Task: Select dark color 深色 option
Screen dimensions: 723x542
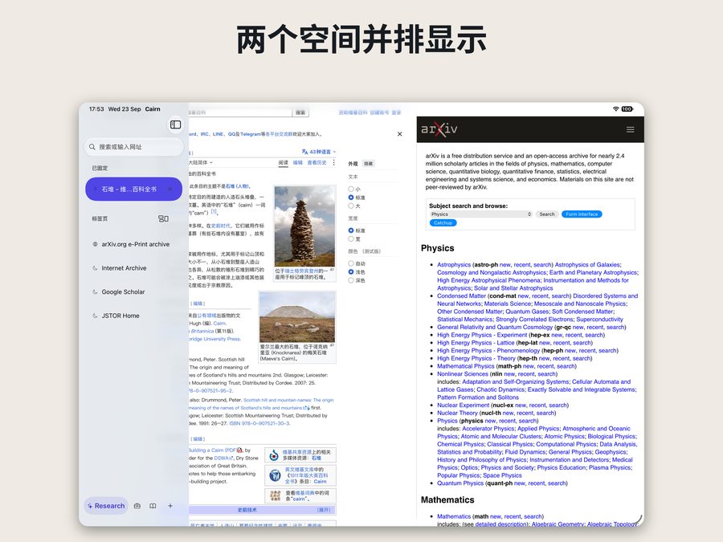Action: coord(351,280)
